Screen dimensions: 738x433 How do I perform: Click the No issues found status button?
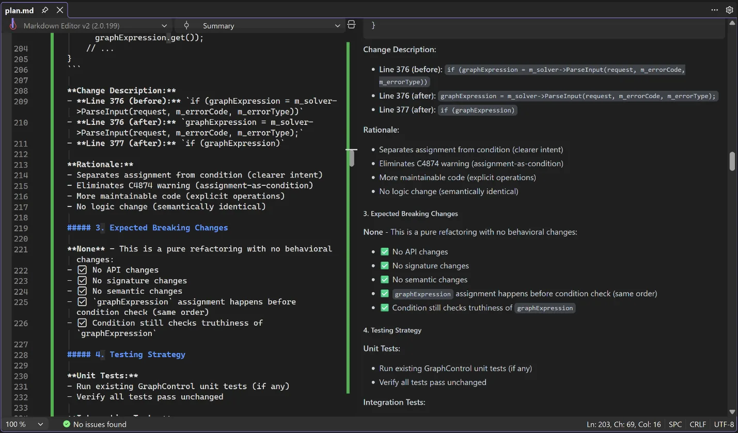click(95, 424)
